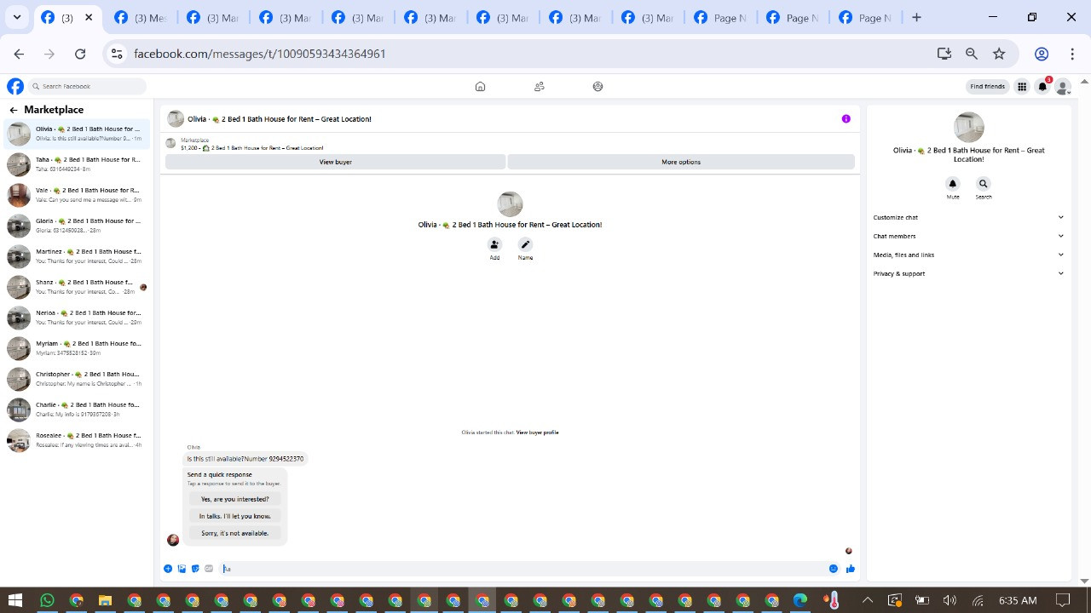This screenshot has height=613, width=1091.
Task: Open the emoji picker
Action: tap(834, 569)
